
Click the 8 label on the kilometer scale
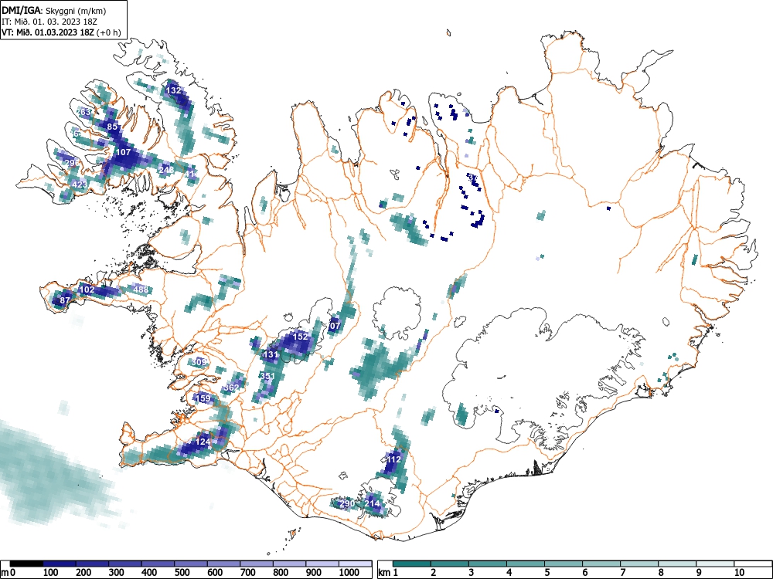pos(661,573)
